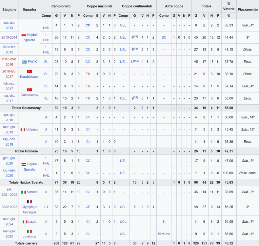This screenshot has width=259, height=246.
Task: Click the Campionato column header
Action: click(x=61, y=6)
